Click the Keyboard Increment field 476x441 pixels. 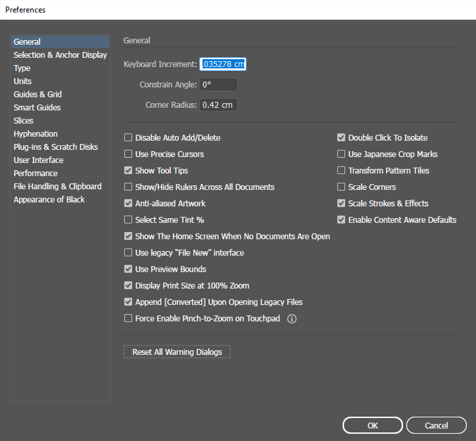click(223, 64)
